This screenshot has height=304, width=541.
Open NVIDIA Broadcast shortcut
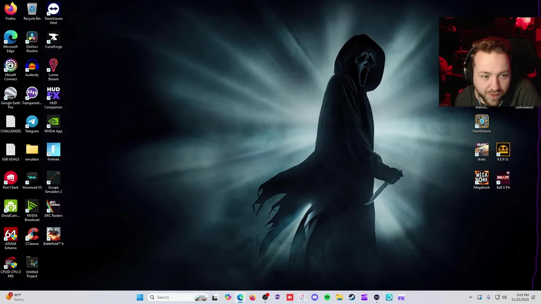(32, 211)
